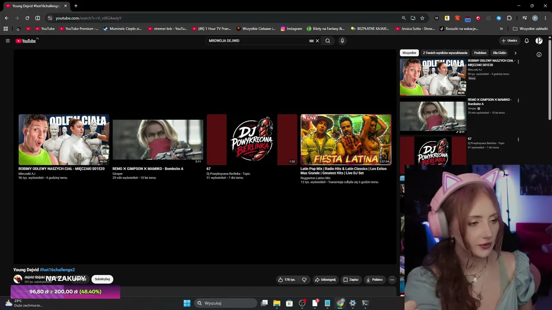This screenshot has width=552, height=310.
Task: Open a new browser tab
Action: [76, 6]
